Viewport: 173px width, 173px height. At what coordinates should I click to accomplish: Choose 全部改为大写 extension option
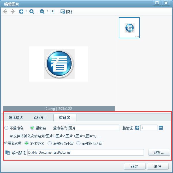[x=89, y=144]
